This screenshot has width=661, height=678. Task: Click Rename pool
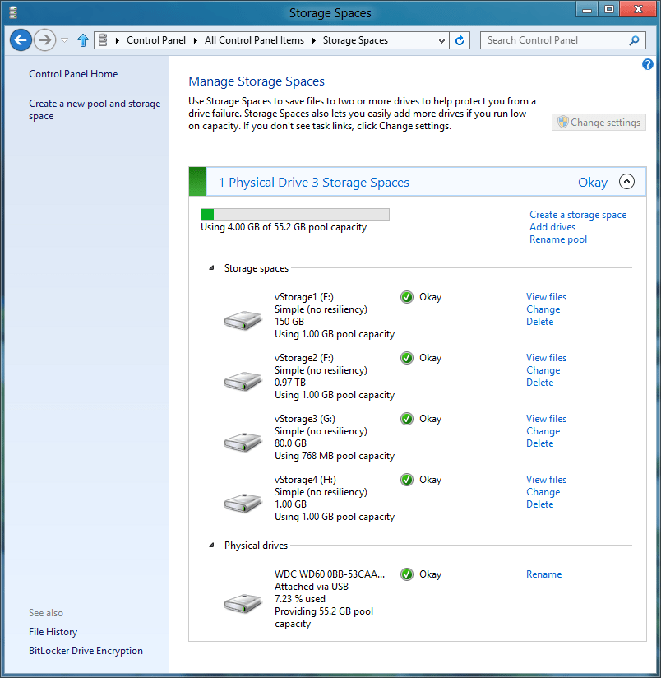pos(558,239)
